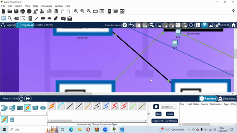Screen dimensions: 237x133
Task: Open the Window menu
Action: click(x=59, y=6)
